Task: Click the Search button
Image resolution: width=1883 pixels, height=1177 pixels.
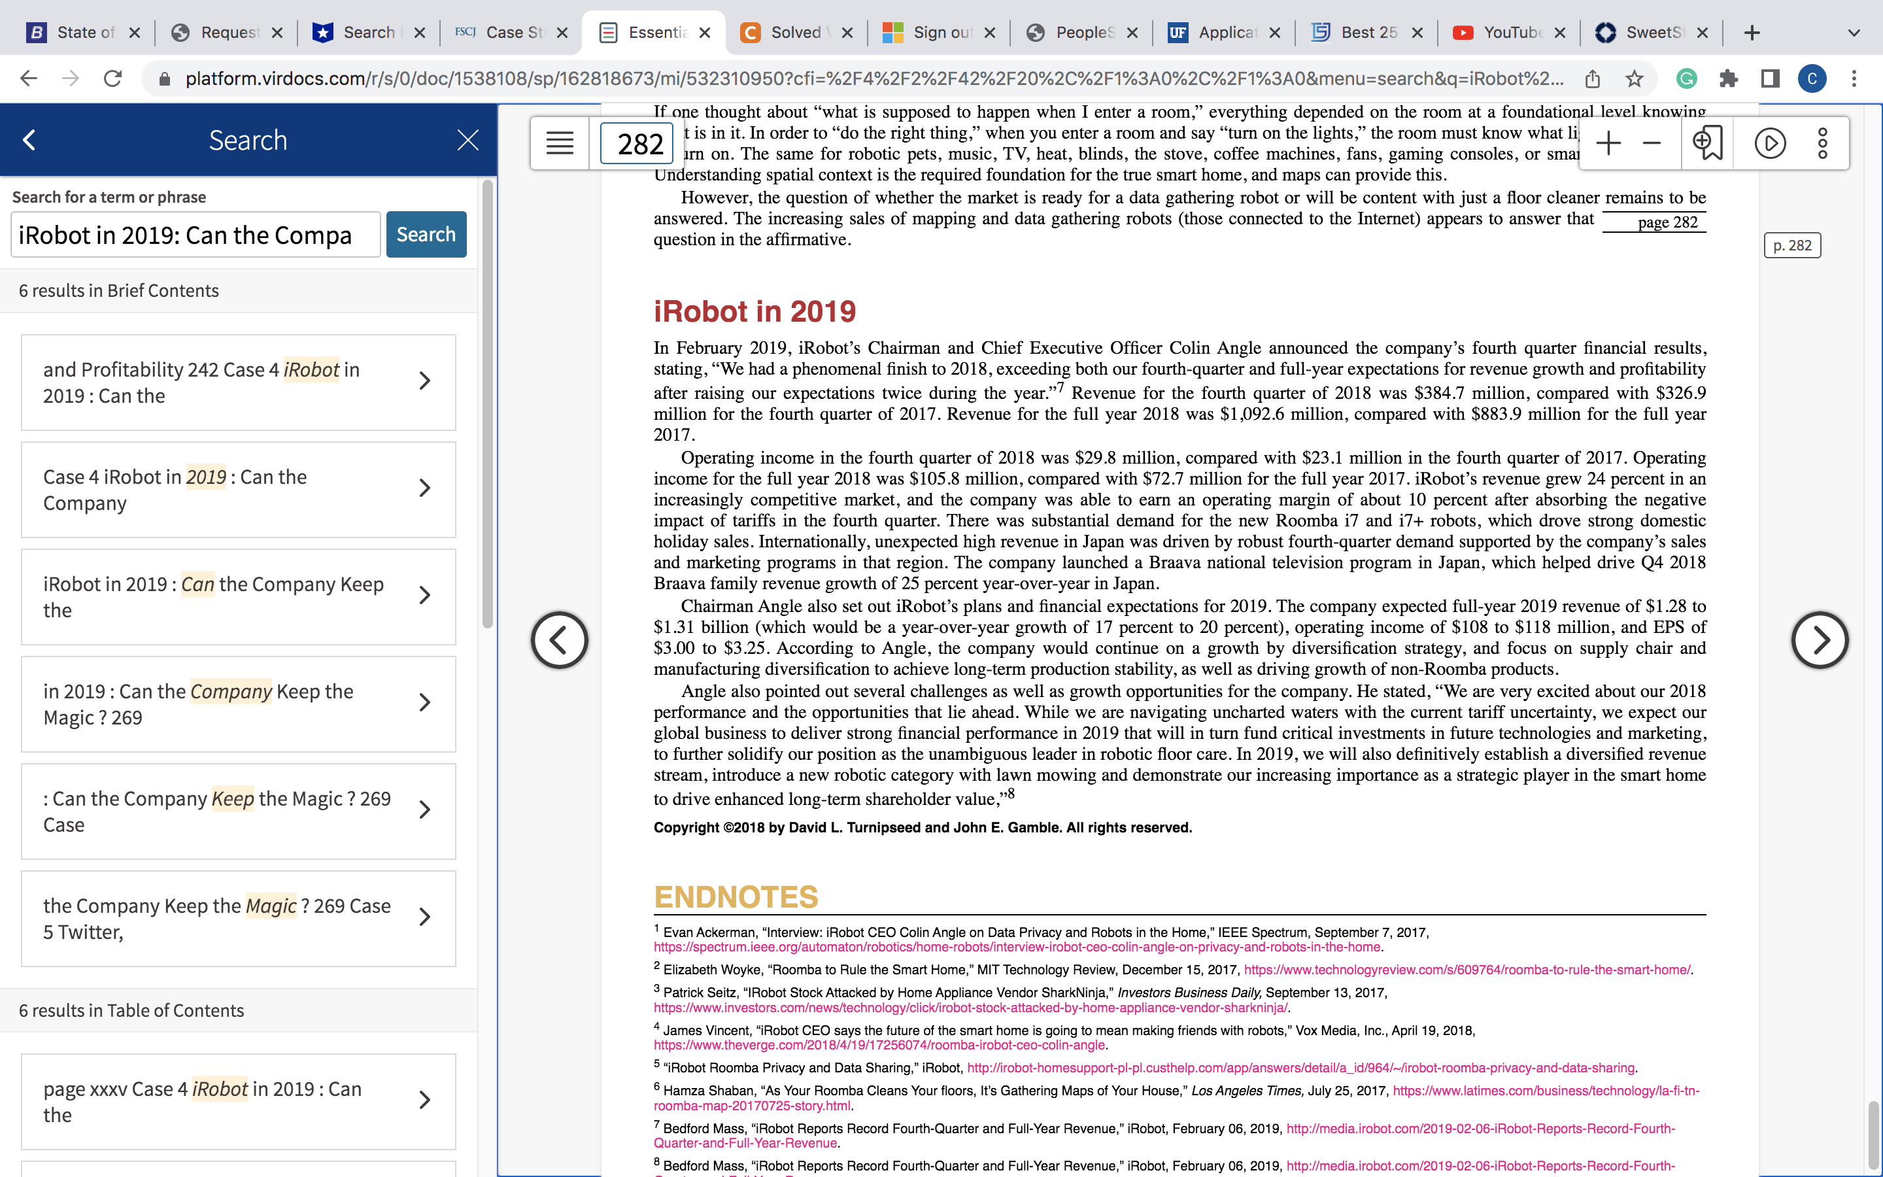Action: pos(426,234)
